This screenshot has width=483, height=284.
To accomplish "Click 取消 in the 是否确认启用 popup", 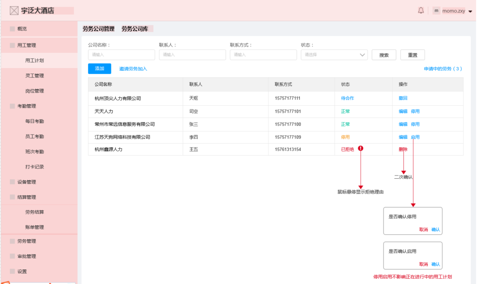I will coord(423,264).
